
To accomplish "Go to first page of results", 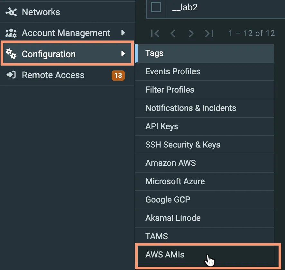I will tap(155, 33).
